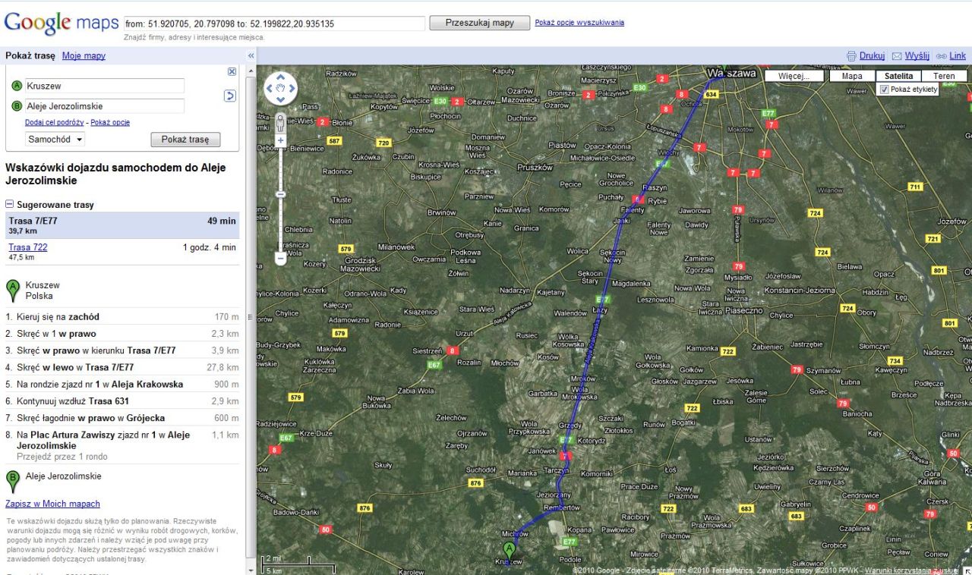
Task: Open the Moje mapy tab
Action: pyautogui.click(x=84, y=56)
